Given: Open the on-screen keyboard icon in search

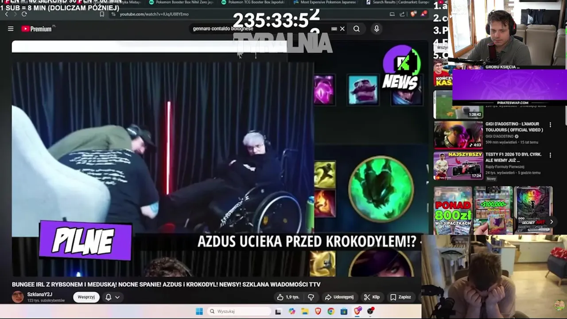Looking at the screenshot, I should click(334, 29).
